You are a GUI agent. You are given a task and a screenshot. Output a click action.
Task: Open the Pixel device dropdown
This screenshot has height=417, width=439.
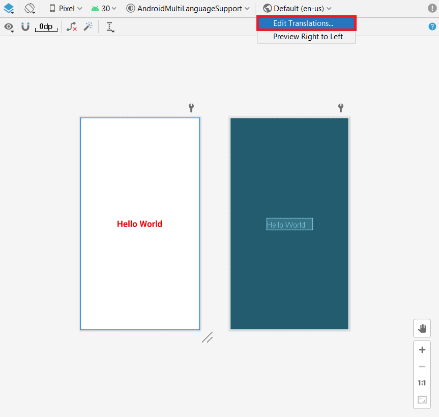[x=66, y=9]
